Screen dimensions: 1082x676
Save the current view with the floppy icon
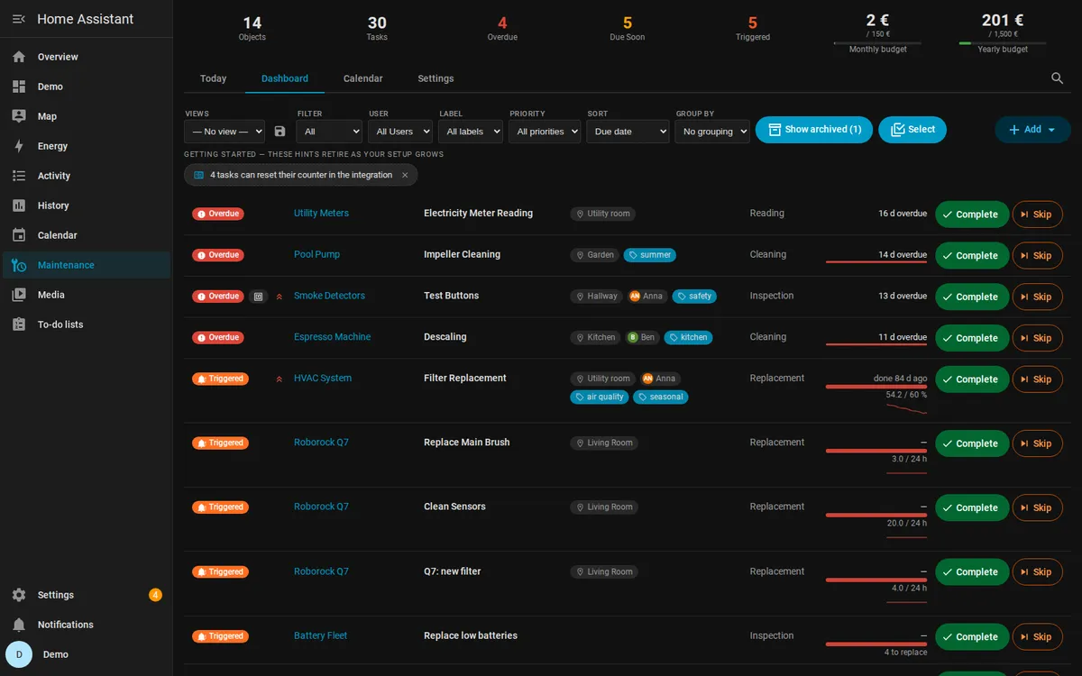coord(280,132)
